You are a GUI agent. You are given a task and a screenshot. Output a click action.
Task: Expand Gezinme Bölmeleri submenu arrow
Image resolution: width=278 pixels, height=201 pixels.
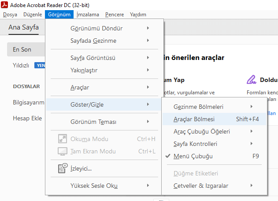(252, 106)
